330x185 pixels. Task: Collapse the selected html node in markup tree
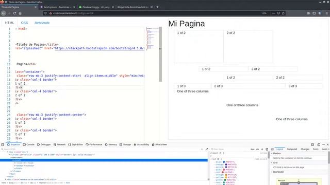click(x=13, y=160)
